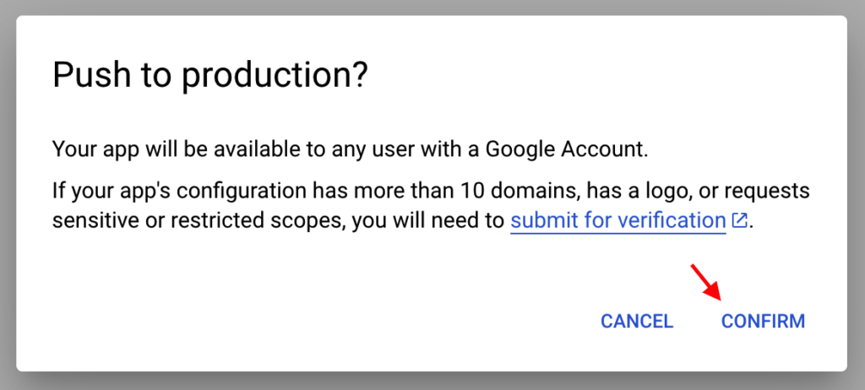Click the text 'sensitive or restricted scopes'
865x390 pixels.
coord(199,221)
